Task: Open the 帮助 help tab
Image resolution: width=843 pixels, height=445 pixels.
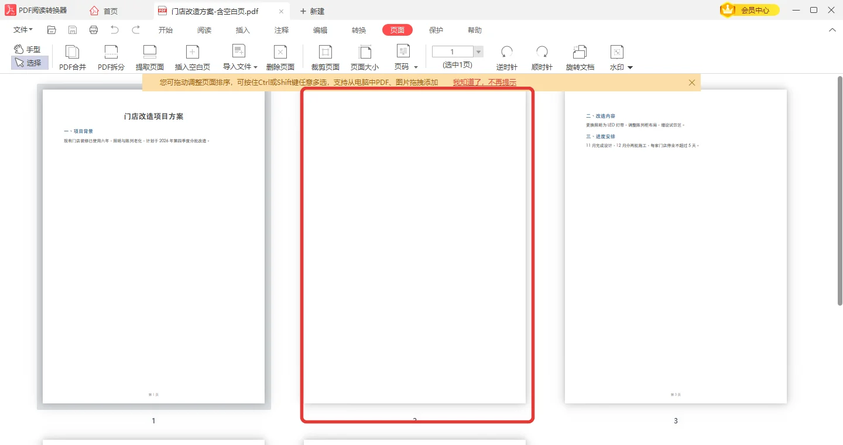Action: point(475,30)
